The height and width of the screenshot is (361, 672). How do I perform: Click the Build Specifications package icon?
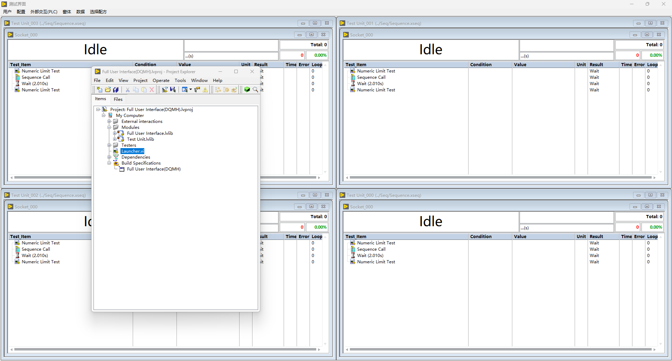tap(116, 163)
